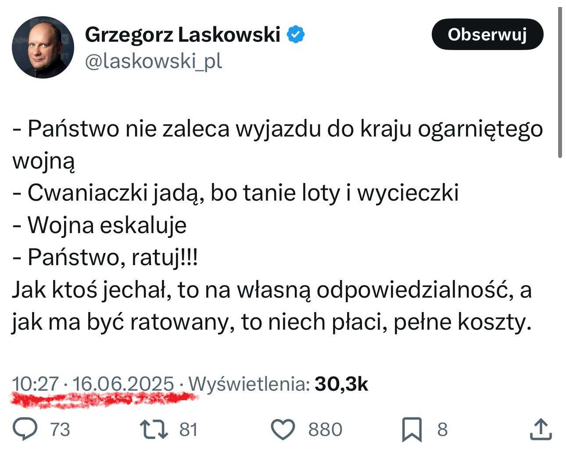Open Grzegorz Laskowski's profile photo
Screen dimensions: 566x453
tap(43, 47)
